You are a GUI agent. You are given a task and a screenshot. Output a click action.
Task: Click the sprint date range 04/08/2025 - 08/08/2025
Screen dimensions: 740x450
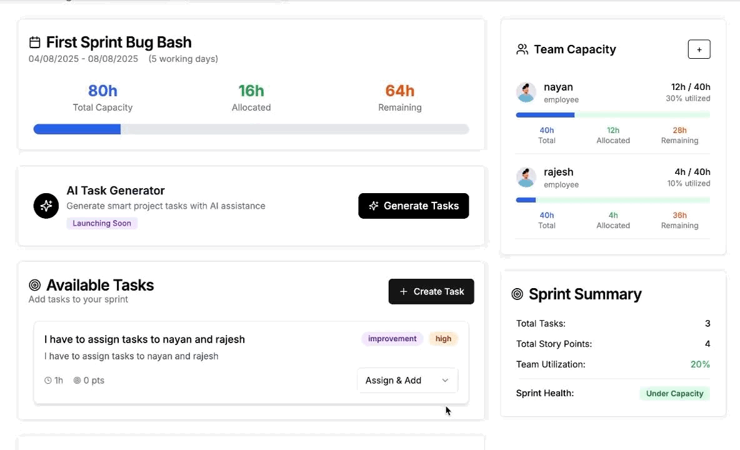point(83,59)
